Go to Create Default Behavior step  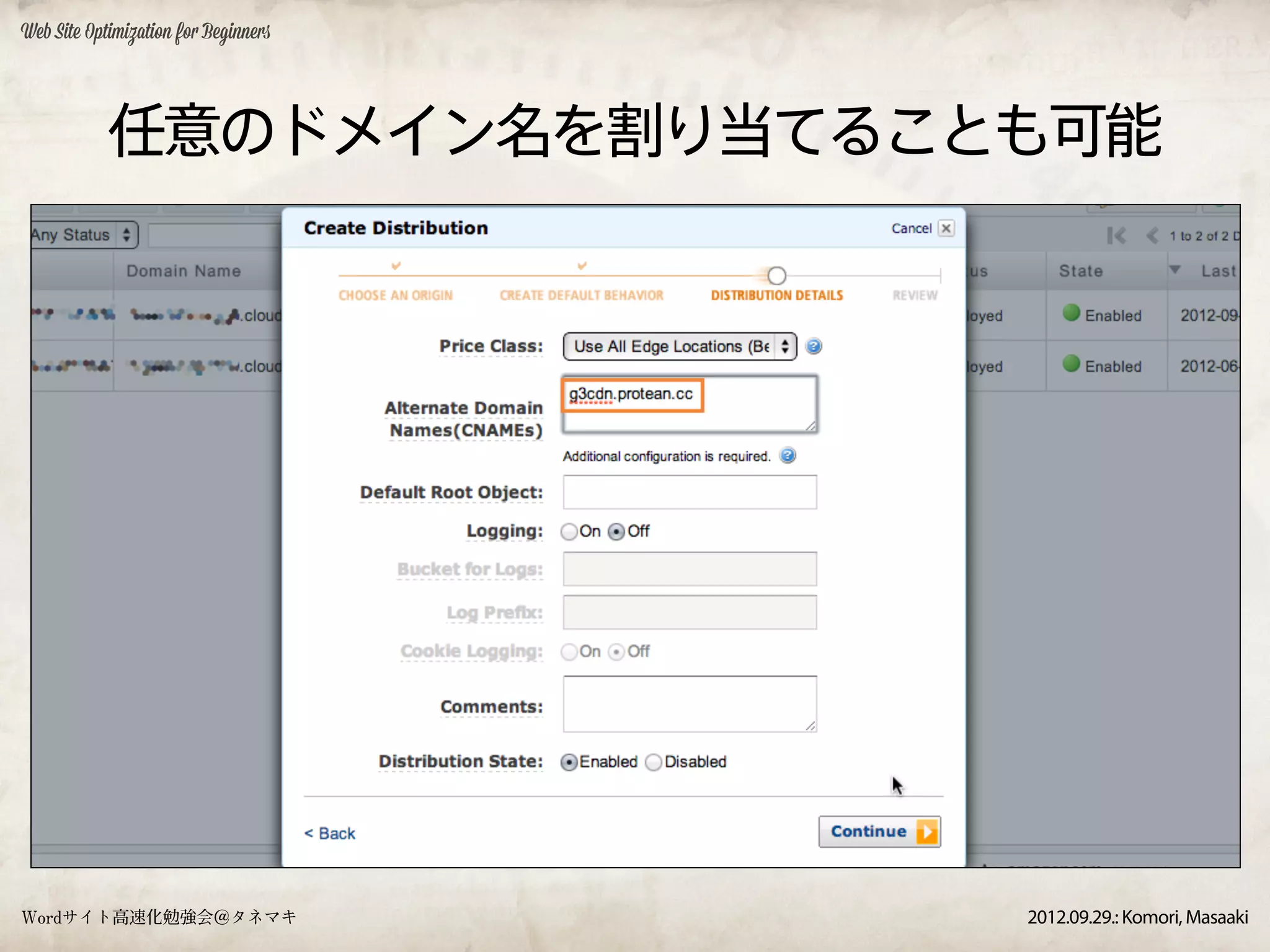[x=582, y=296]
